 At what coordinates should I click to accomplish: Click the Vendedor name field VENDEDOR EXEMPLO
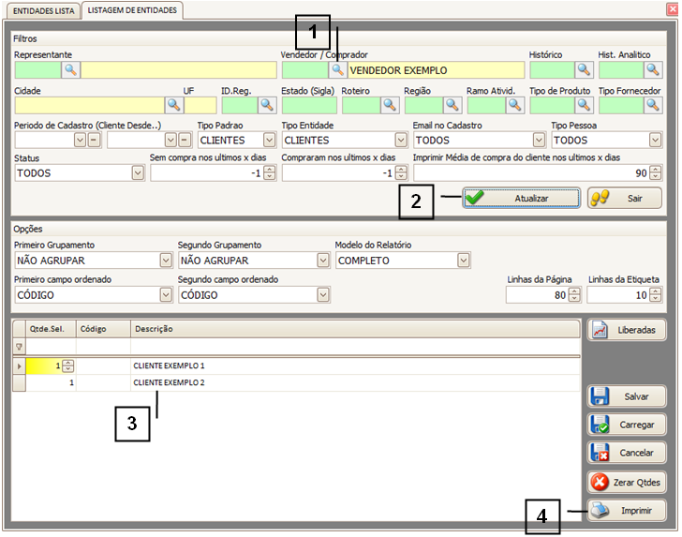tap(436, 70)
